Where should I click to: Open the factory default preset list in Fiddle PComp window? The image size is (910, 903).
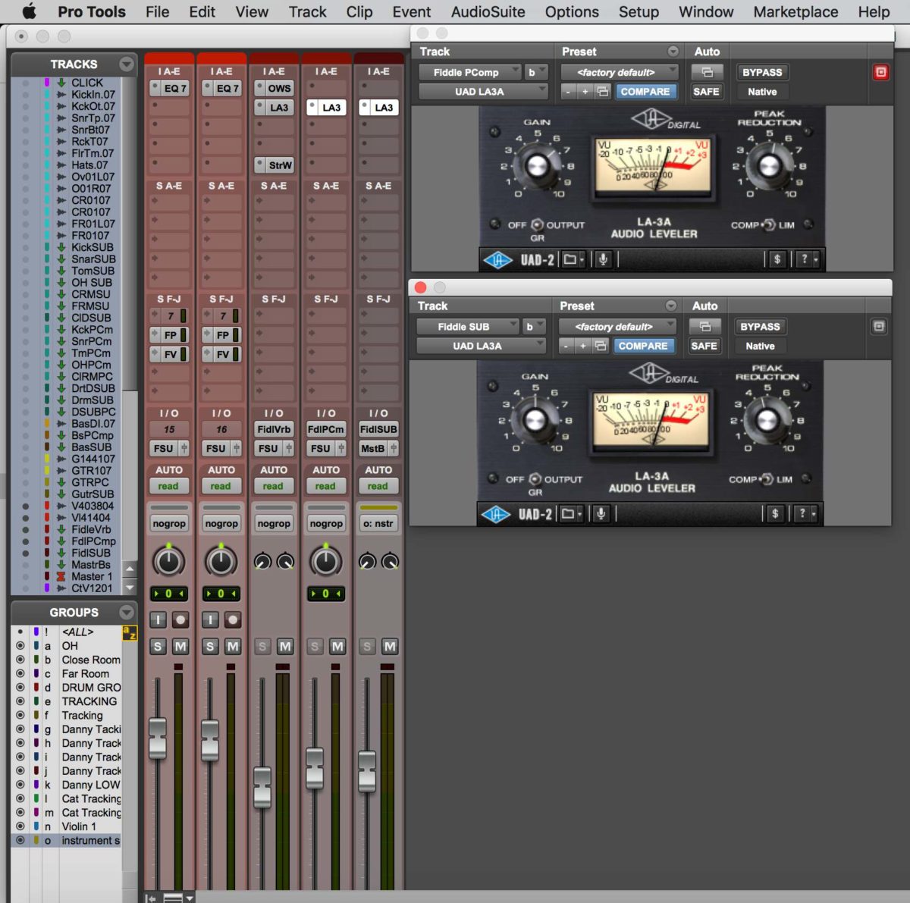point(620,73)
